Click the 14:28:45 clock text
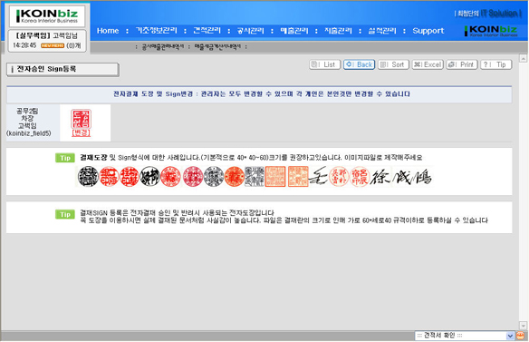 (x=24, y=45)
